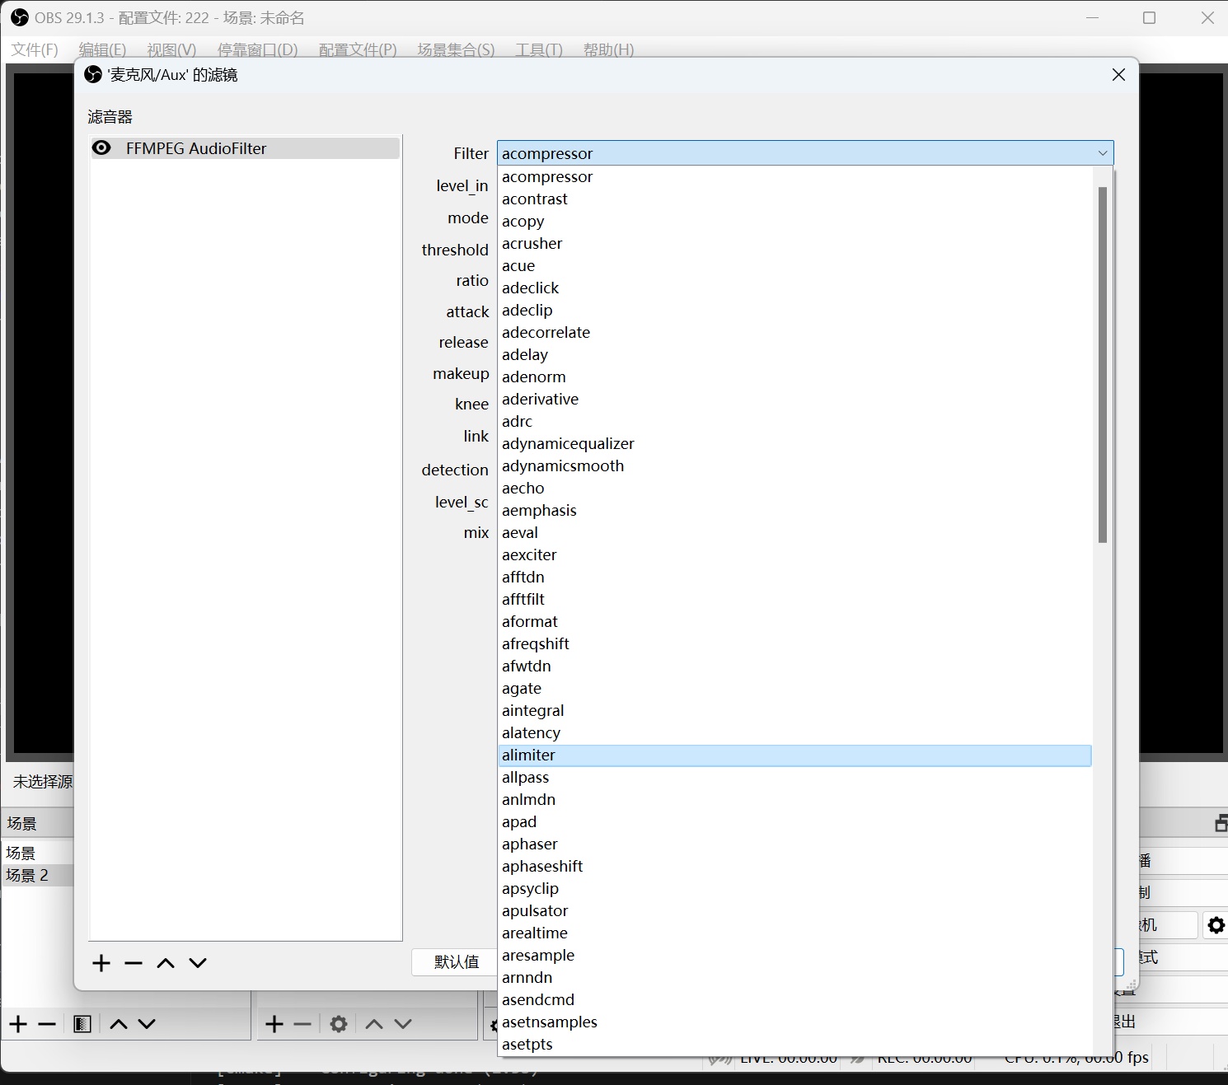Add a new filter with plus icon
Image resolution: width=1228 pixels, height=1085 pixels.
coord(101,963)
